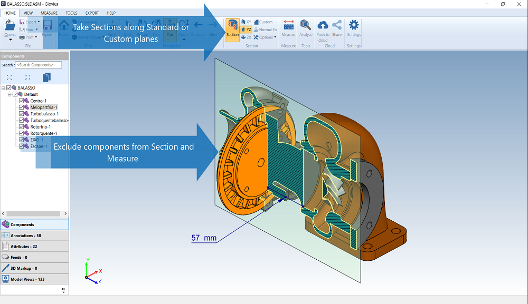Uncheck the Rotorfrio-1 component checkbox
Viewport: 528px width, 304px height.
[22, 126]
